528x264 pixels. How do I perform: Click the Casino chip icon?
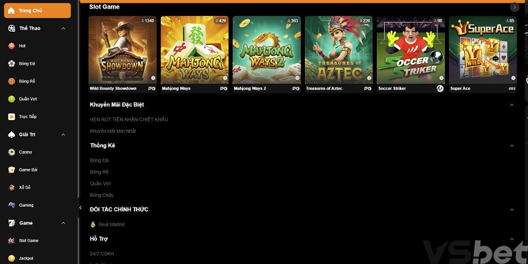pos(11,152)
